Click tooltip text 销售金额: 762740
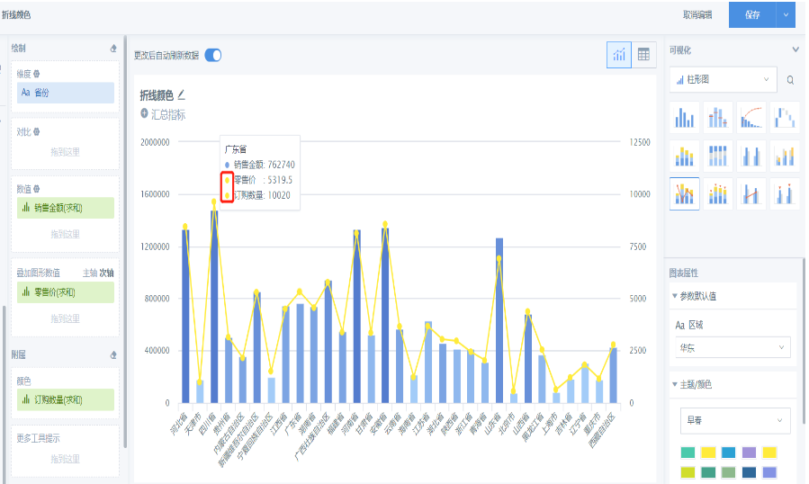Viewport: 809px width, 484px height. (265, 165)
